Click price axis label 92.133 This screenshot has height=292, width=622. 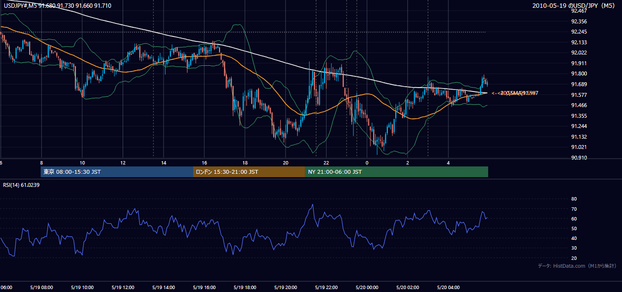[579, 42]
